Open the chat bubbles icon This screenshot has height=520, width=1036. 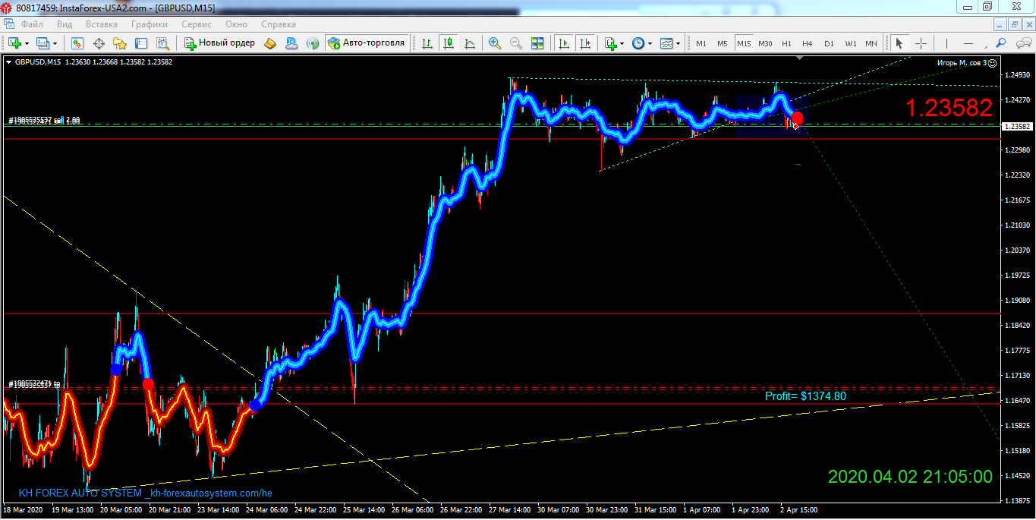(1022, 43)
